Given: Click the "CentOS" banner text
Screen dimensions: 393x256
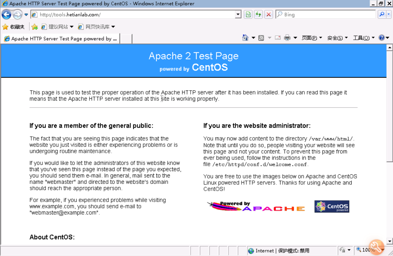Looking at the screenshot, I should coord(210,67).
